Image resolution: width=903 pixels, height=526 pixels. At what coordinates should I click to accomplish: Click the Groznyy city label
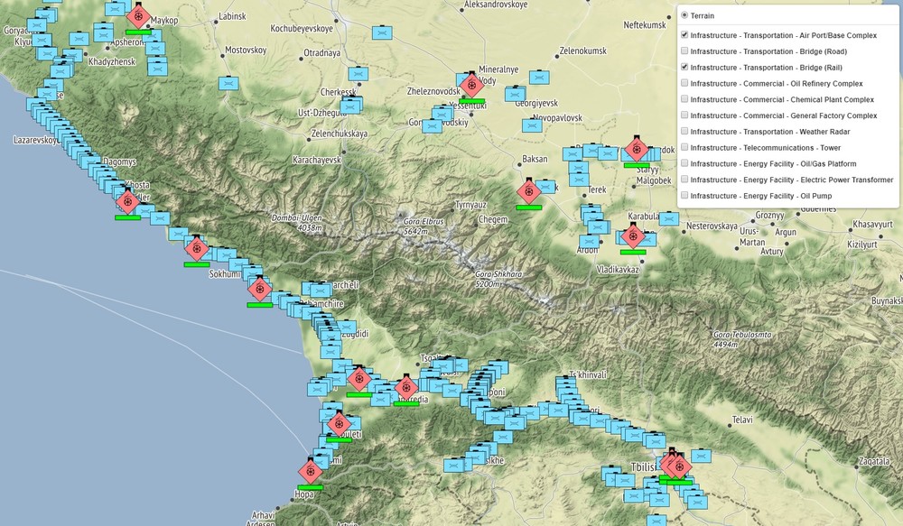pos(770,216)
